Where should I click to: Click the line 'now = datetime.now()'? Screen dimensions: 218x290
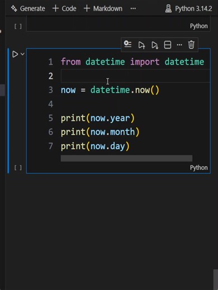(x=110, y=90)
